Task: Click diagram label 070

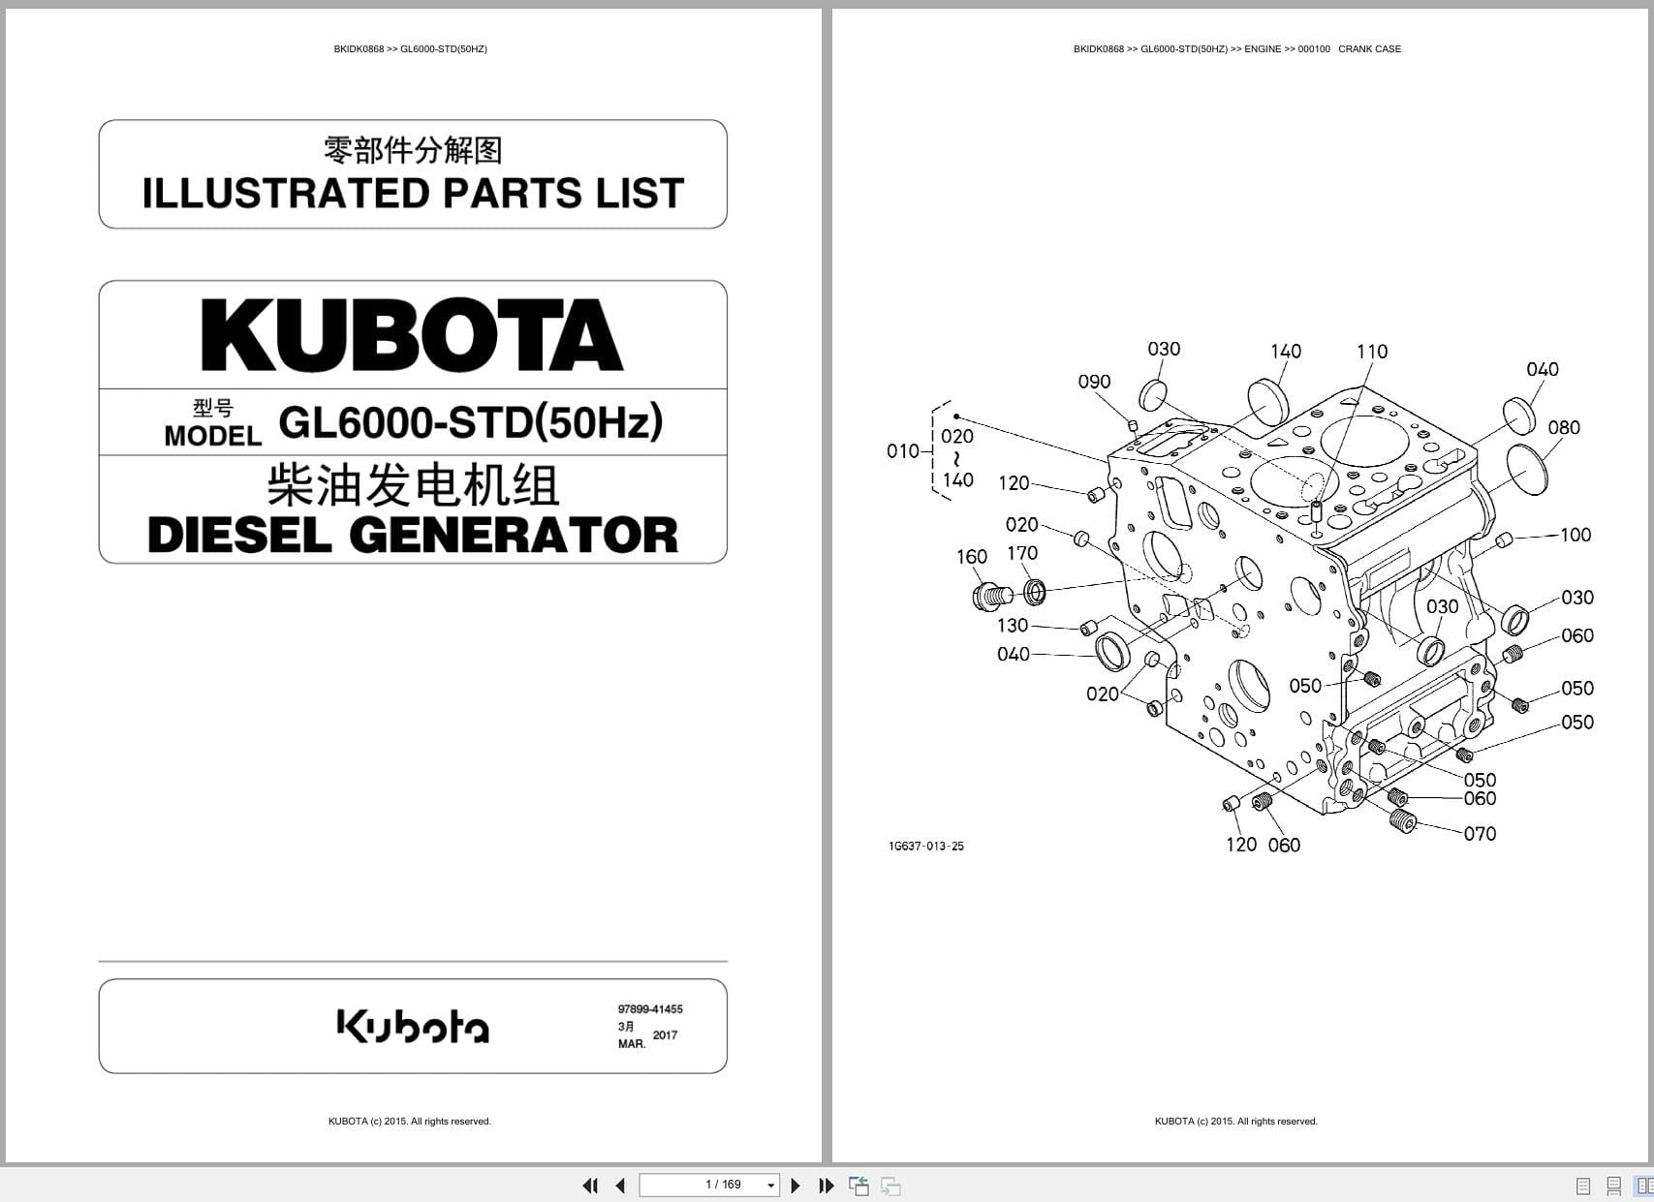Action: pyautogui.click(x=1480, y=834)
